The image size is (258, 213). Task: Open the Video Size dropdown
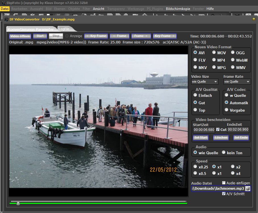point(205,82)
